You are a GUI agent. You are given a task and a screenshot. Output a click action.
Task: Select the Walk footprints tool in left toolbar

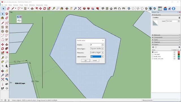(3, 88)
